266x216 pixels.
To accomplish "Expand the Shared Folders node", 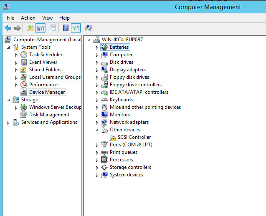I will [16, 70].
